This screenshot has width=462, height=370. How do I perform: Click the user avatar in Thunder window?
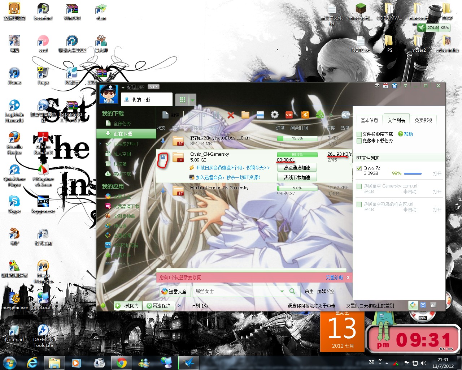click(109, 94)
